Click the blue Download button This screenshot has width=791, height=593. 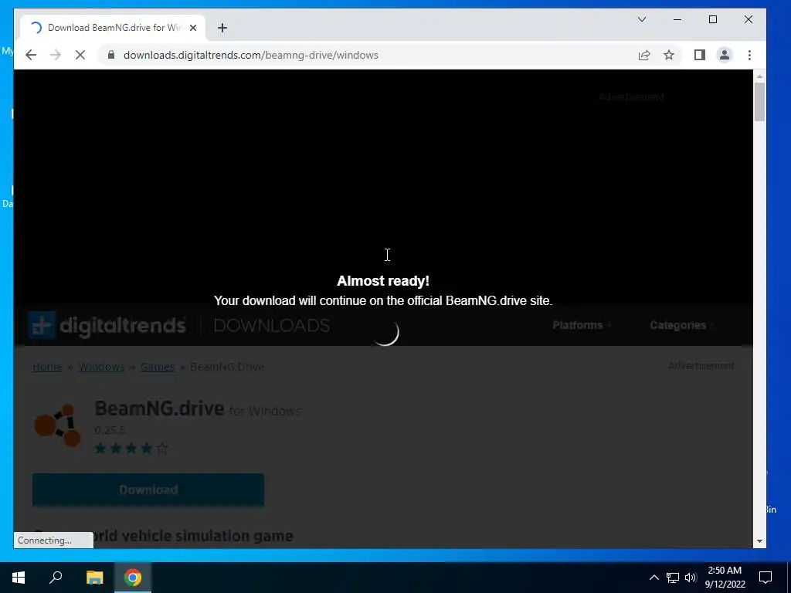pos(148,490)
